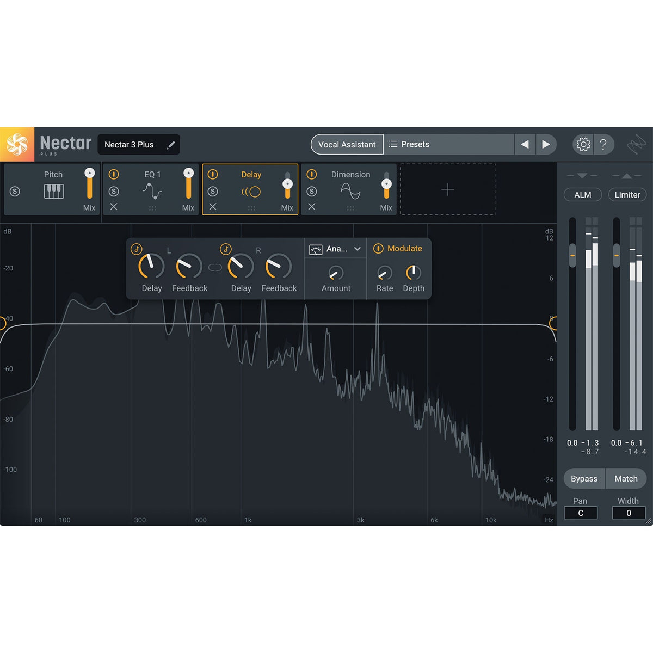
Task: Click the Rate knob
Action: pos(385,273)
